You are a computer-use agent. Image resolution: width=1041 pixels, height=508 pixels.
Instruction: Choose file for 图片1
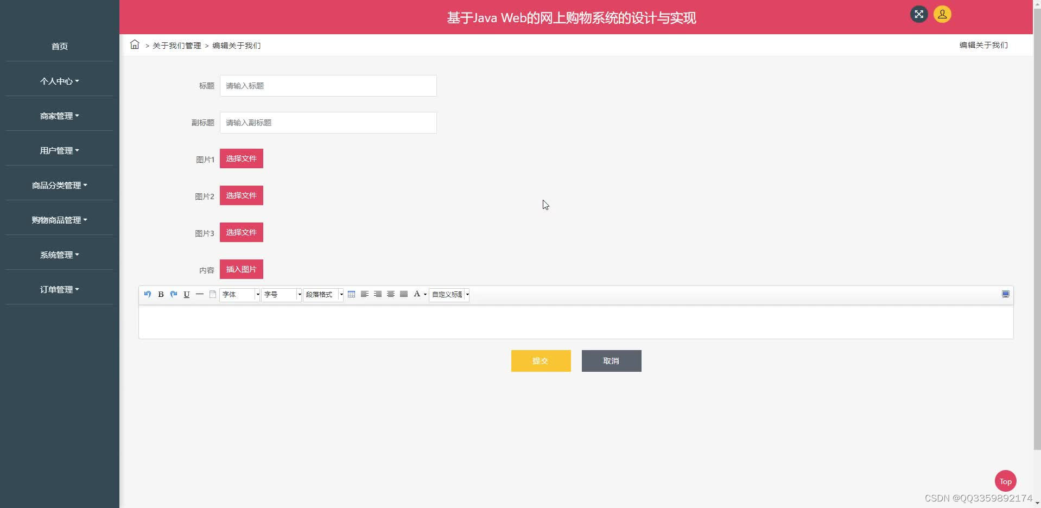[242, 158]
